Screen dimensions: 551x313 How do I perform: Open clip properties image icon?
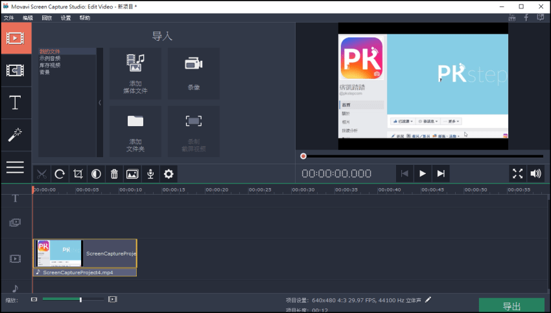point(132,174)
